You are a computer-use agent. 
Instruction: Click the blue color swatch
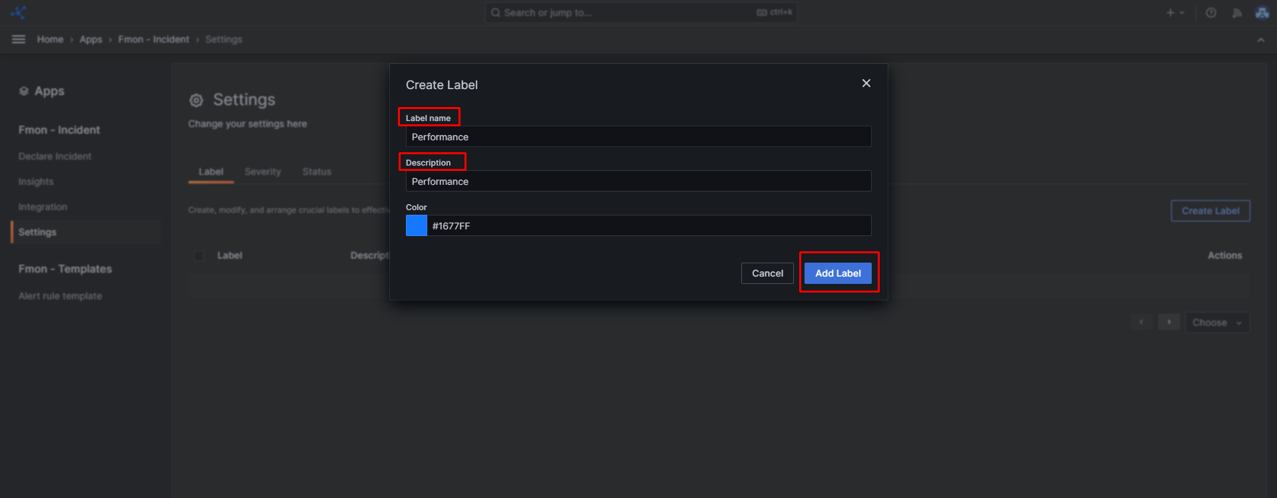[x=417, y=225]
